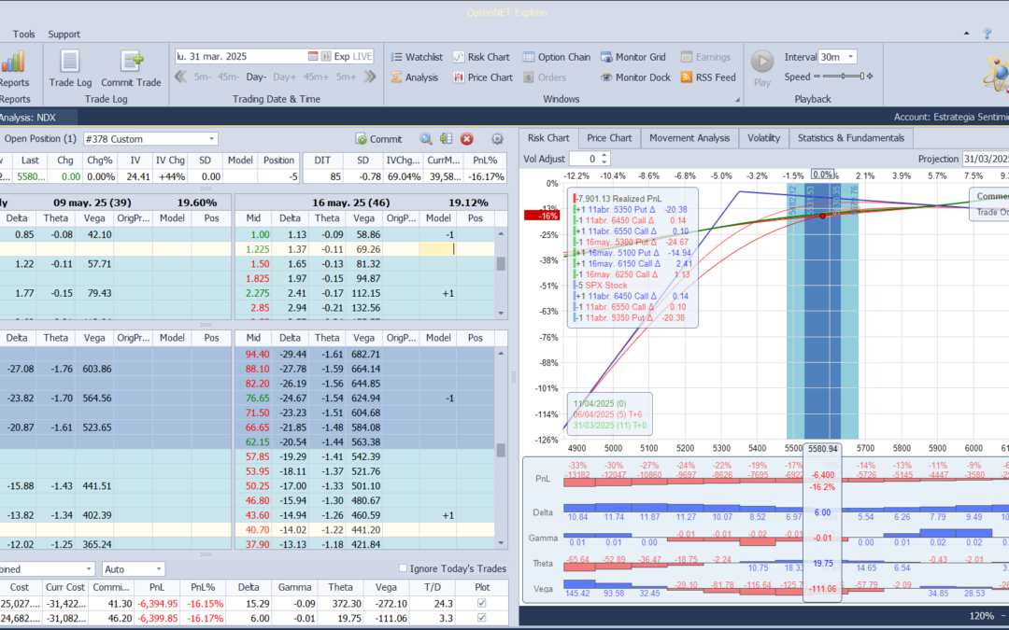Click the magnifier icon beside Commit
1009x630 pixels.
pos(426,139)
